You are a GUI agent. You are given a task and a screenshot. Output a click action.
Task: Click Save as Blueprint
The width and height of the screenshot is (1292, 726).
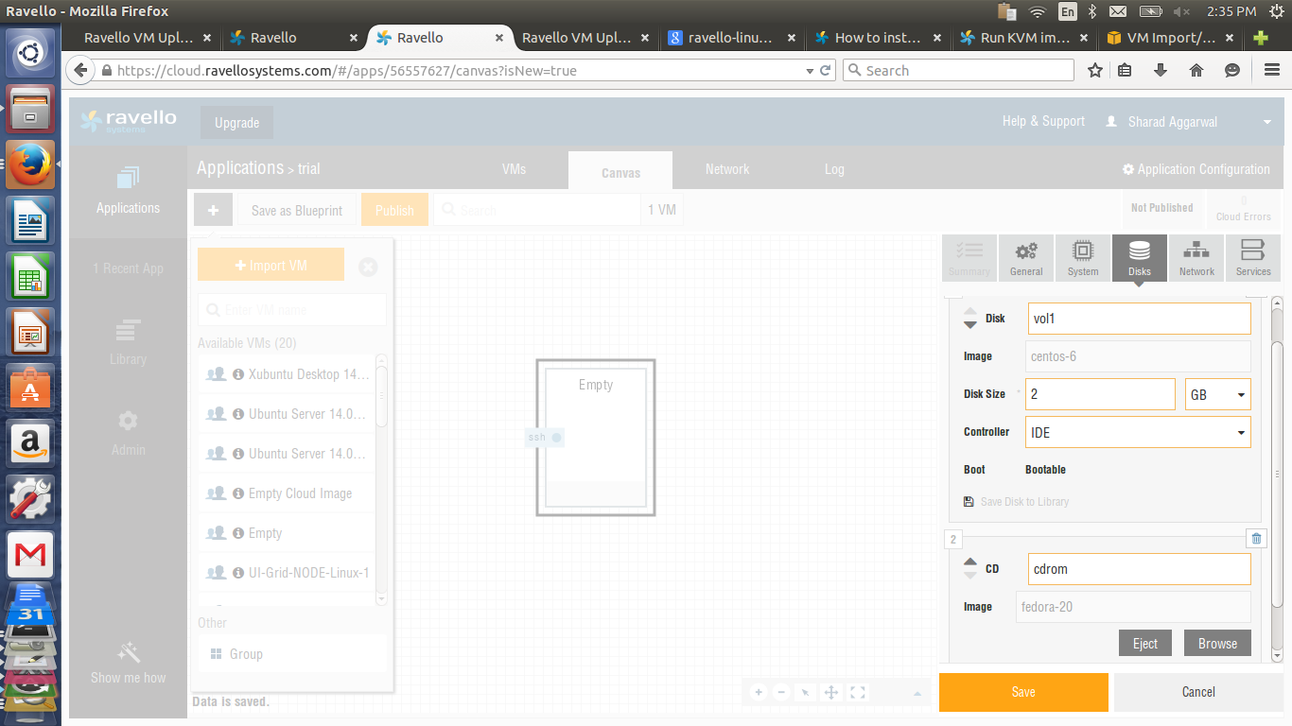pos(297,210)
